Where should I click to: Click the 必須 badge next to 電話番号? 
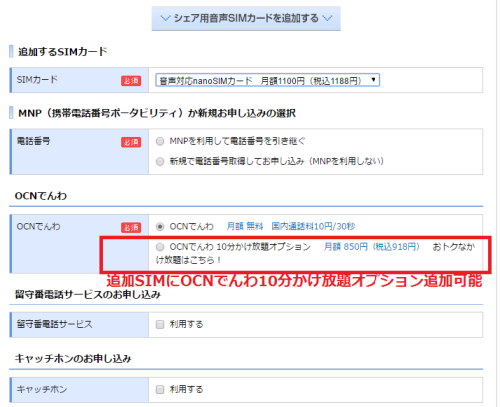(131, 142)
